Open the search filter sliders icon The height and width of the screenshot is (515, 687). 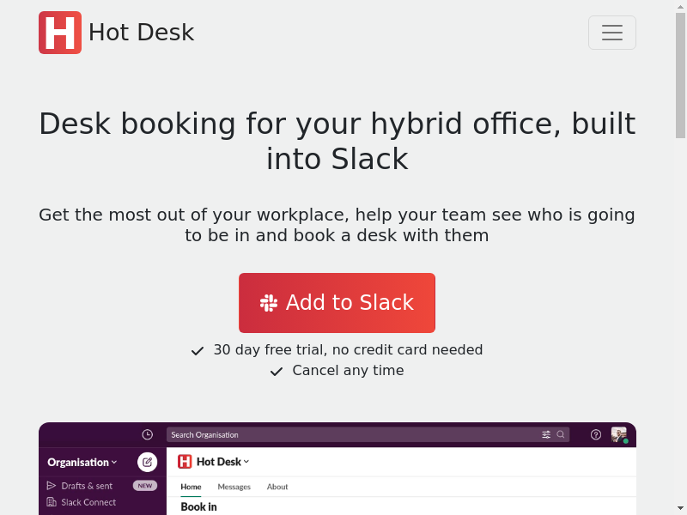click(x=546, y=435)
